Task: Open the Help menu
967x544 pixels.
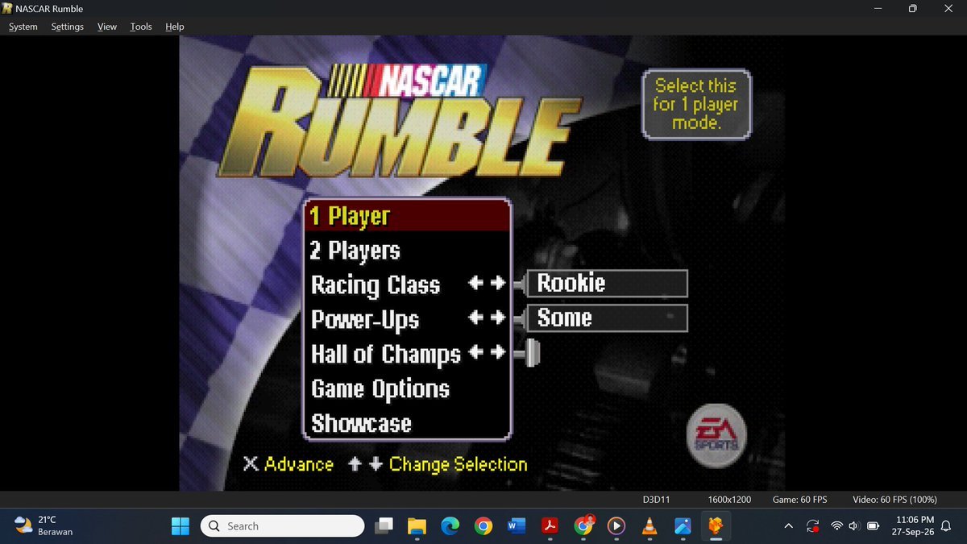Action: 175,27
